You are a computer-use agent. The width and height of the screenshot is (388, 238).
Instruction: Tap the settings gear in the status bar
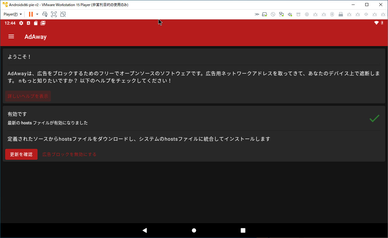click(x=21, y=23)
